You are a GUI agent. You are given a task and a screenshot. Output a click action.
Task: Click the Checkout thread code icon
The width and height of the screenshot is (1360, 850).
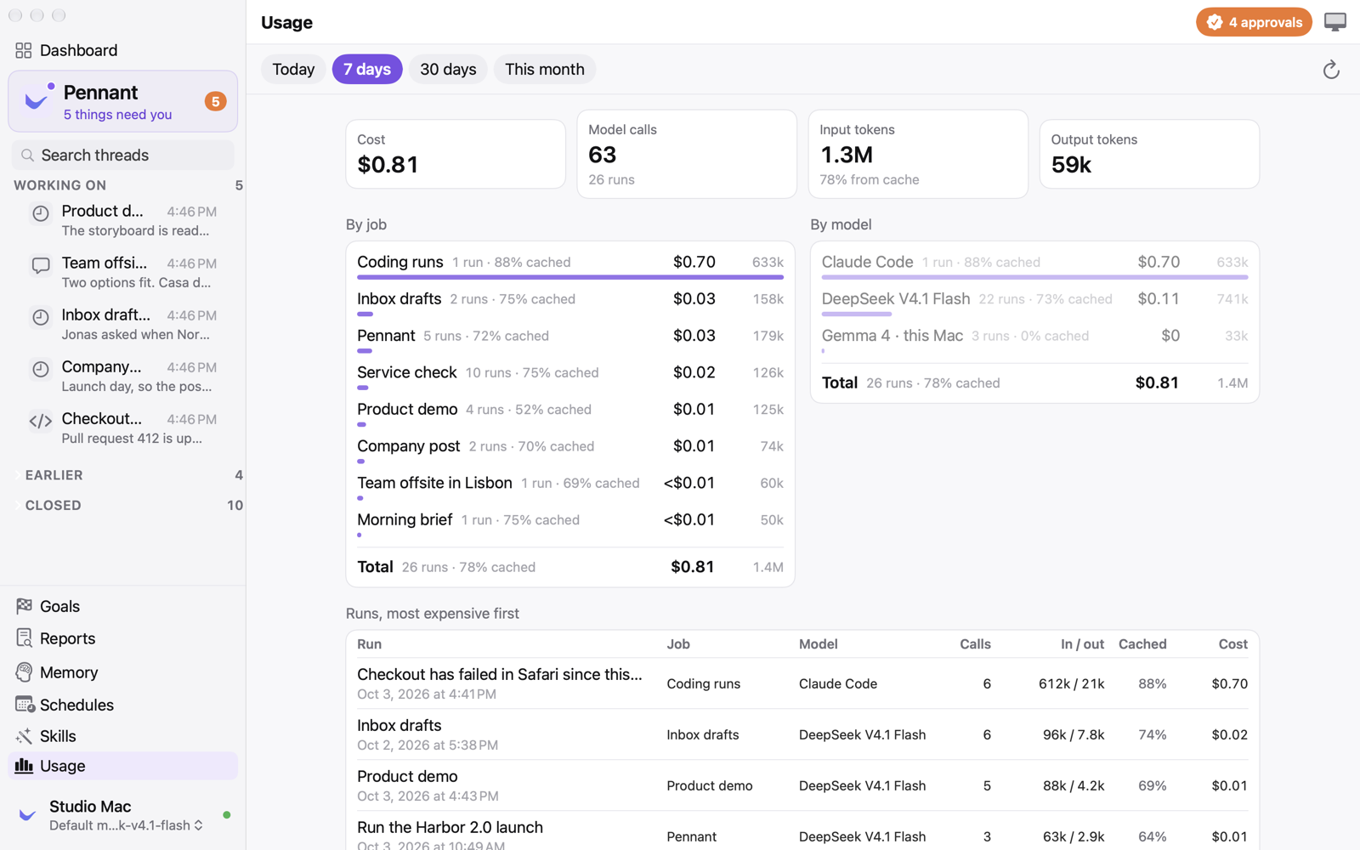40,421
